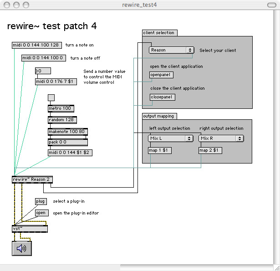
Task: Click the 'map 2 $1' message box
Action: [x=210, y=150]
